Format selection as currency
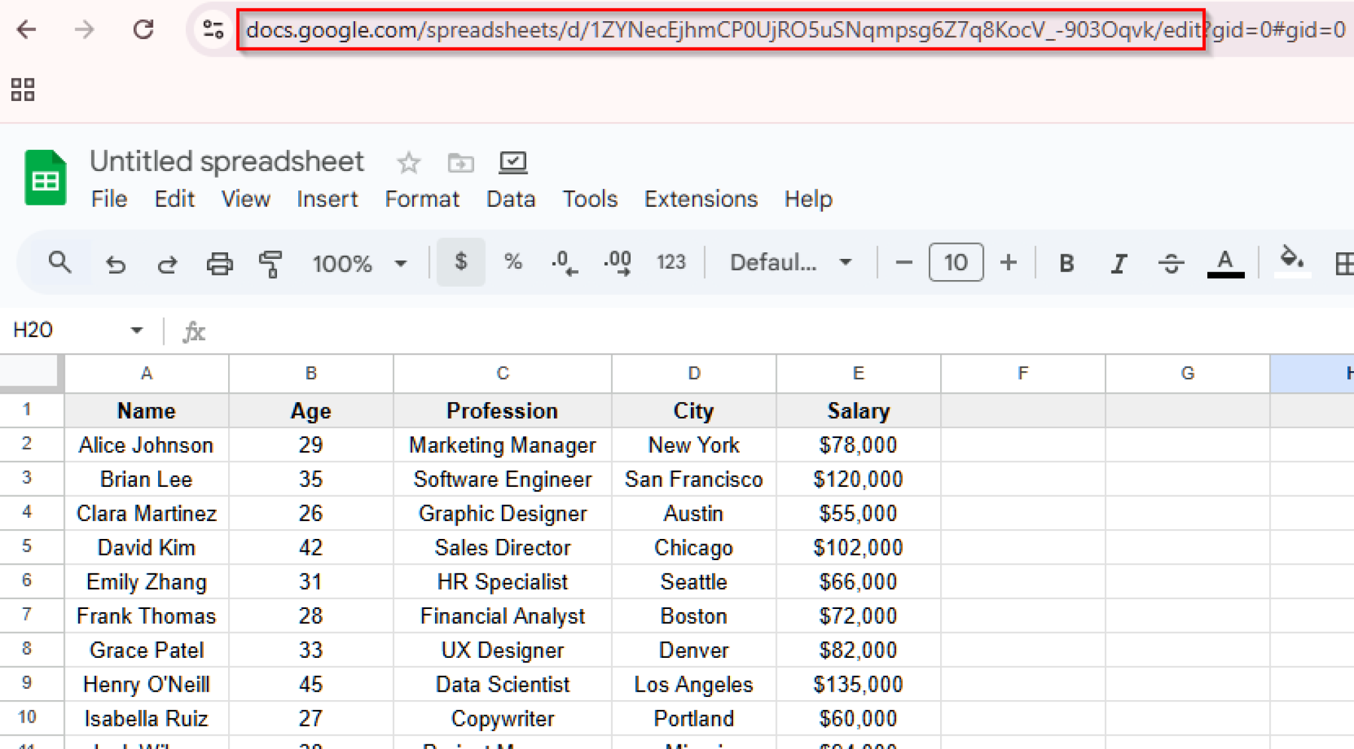The image size is (1354, 749). tap(461, 262)
